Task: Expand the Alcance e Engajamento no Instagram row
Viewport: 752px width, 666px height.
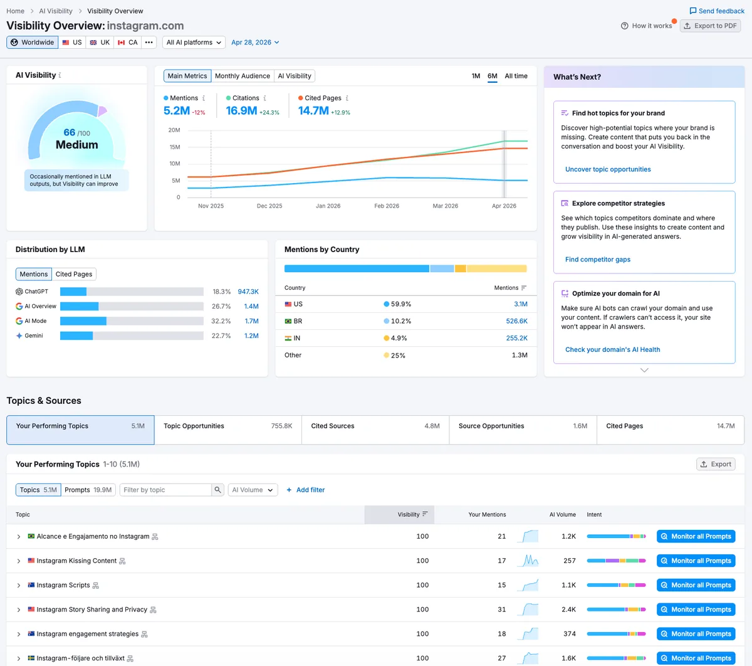Action: 19,537
